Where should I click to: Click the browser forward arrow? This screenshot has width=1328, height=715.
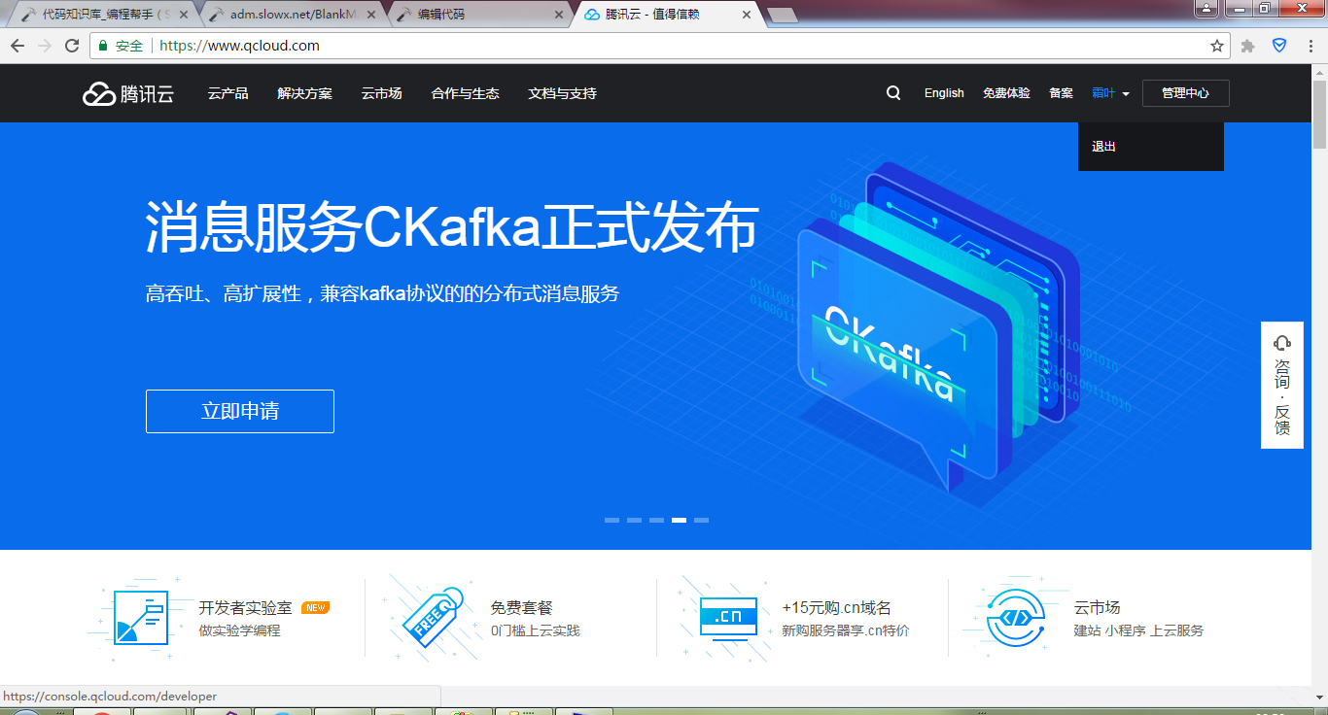(x=45, y=46)
